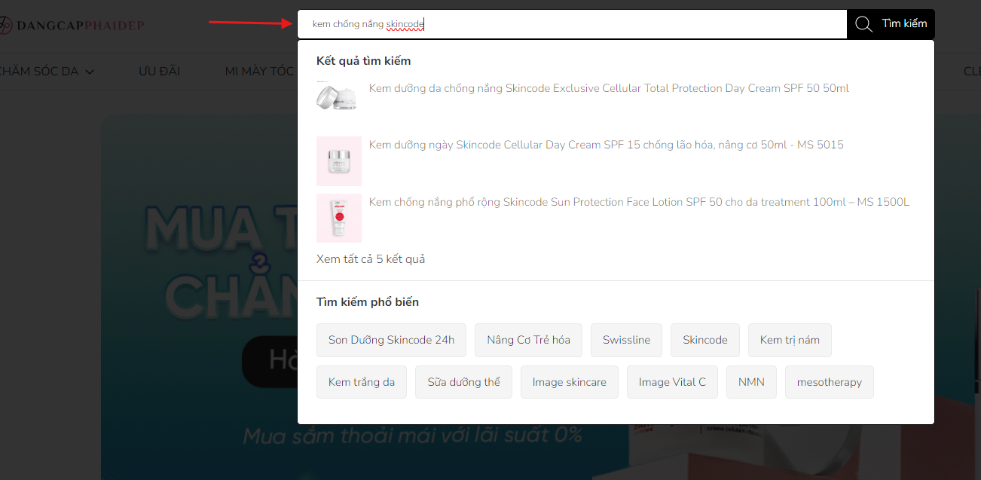The width and height of the screenshot is (981, 480).
Task: Open result 'Kem chống nắng phổ rộng Skincode Sun Protection'
Action: pos(639,202)
